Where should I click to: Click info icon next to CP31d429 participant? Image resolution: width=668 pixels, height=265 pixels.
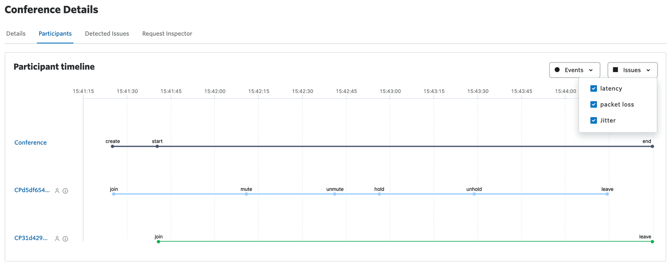click(65, 239)
